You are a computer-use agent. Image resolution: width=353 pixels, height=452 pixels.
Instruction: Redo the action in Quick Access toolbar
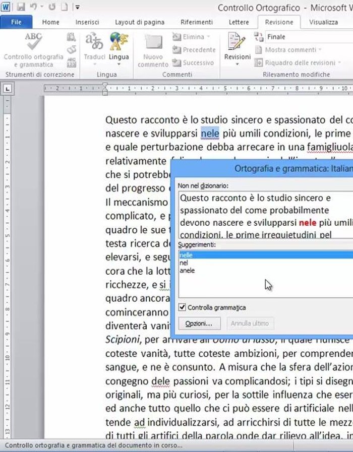click(52, 7)
